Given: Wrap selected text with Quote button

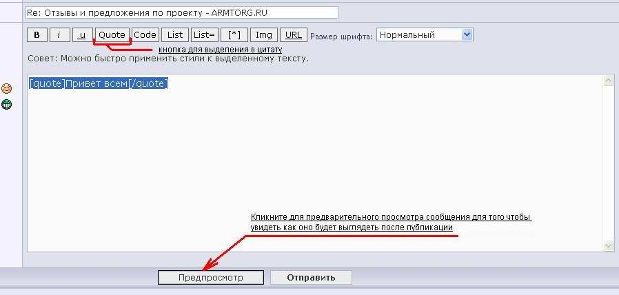Looking at the screenshot, I should pyautogui.click(x=112, y=34).
